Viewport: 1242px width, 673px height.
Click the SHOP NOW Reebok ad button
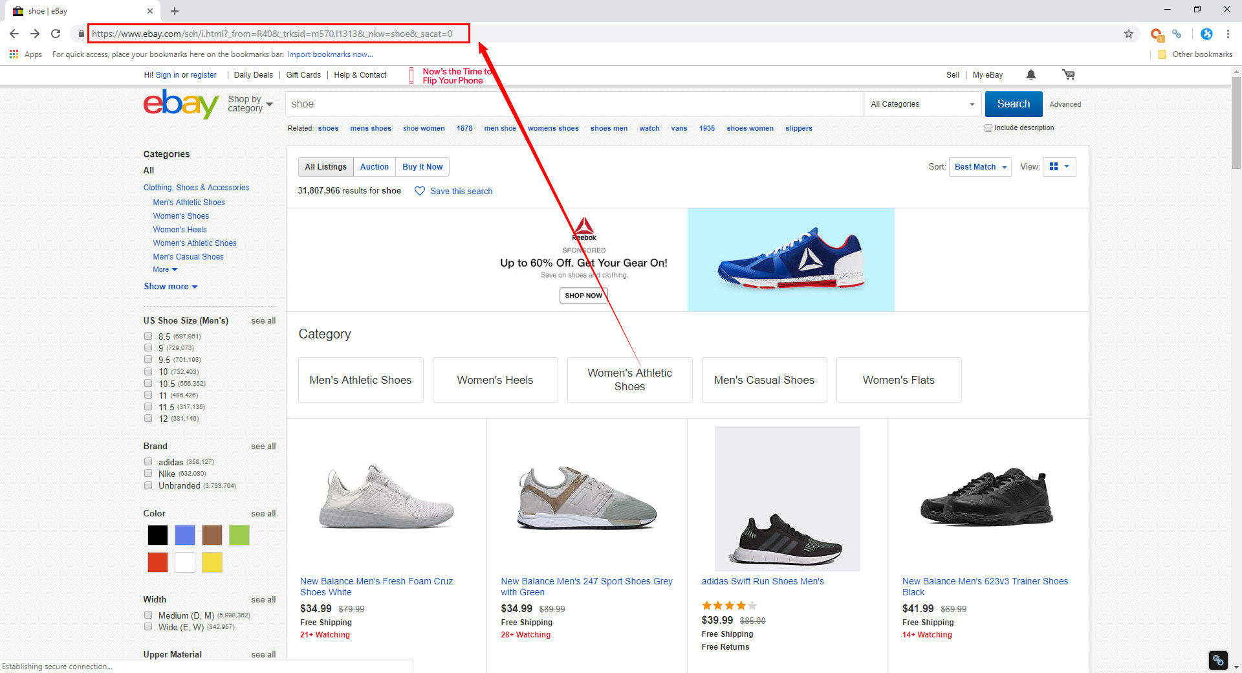583,295
